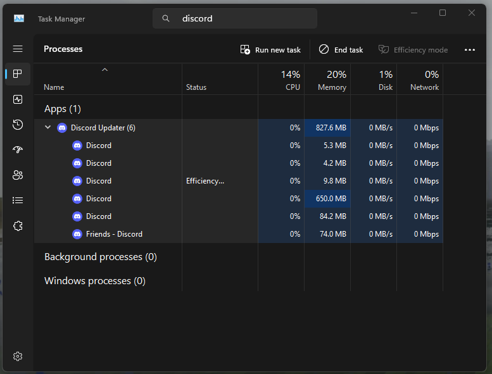Open the Users page icon
The height and width of the screenshot is (374, 492).
coord(18,175)
